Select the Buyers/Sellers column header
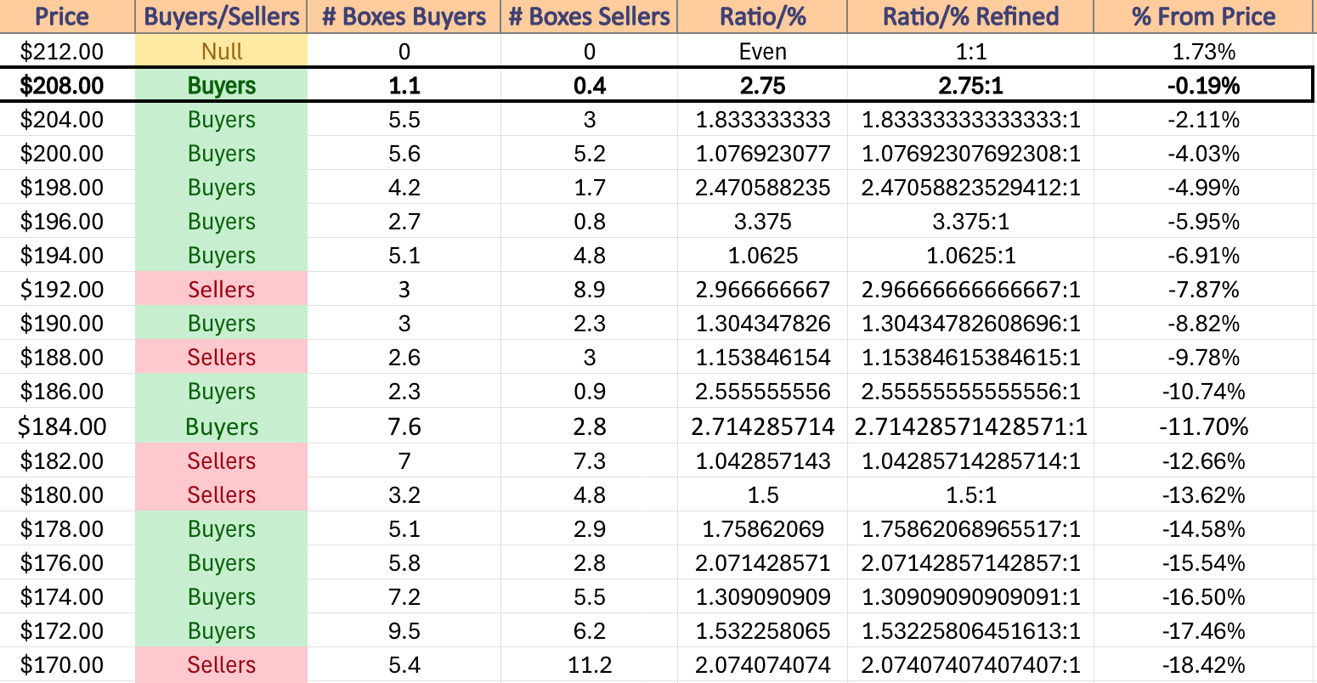Viewport: 1317px width, 683px height. click(221, 16)
